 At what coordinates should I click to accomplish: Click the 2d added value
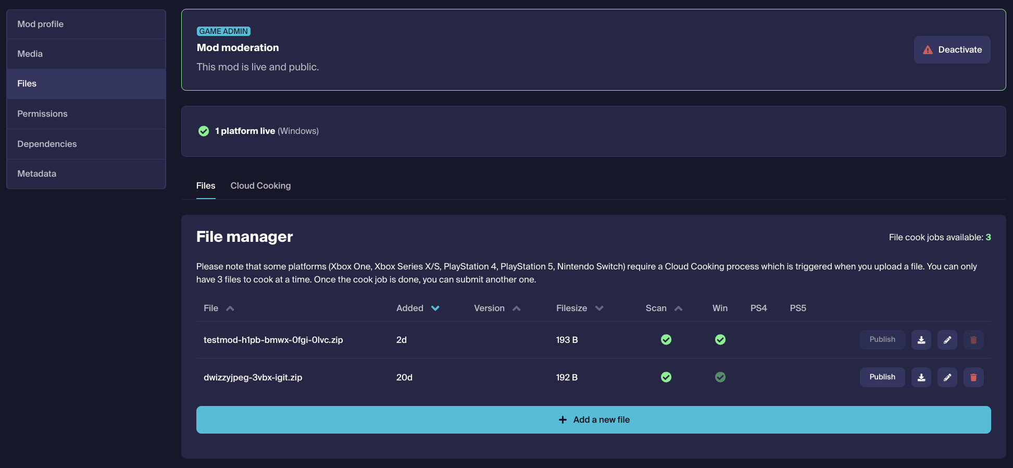point(402,340)
